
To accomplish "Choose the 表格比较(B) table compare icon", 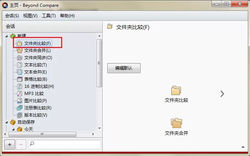I will pyautogui.click(x=20, y=79).
